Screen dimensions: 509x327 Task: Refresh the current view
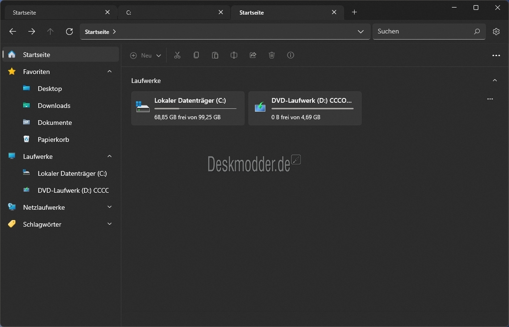pyautogui.click(x=69, y=32)
